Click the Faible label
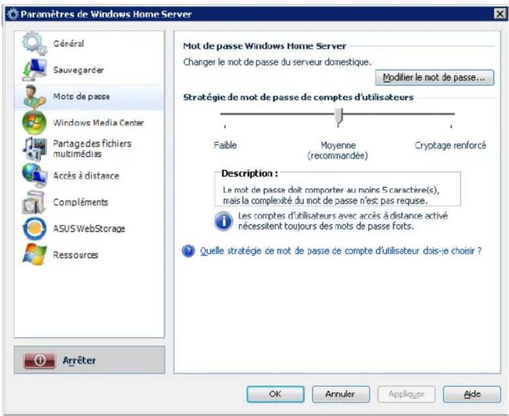 point(225,145)
